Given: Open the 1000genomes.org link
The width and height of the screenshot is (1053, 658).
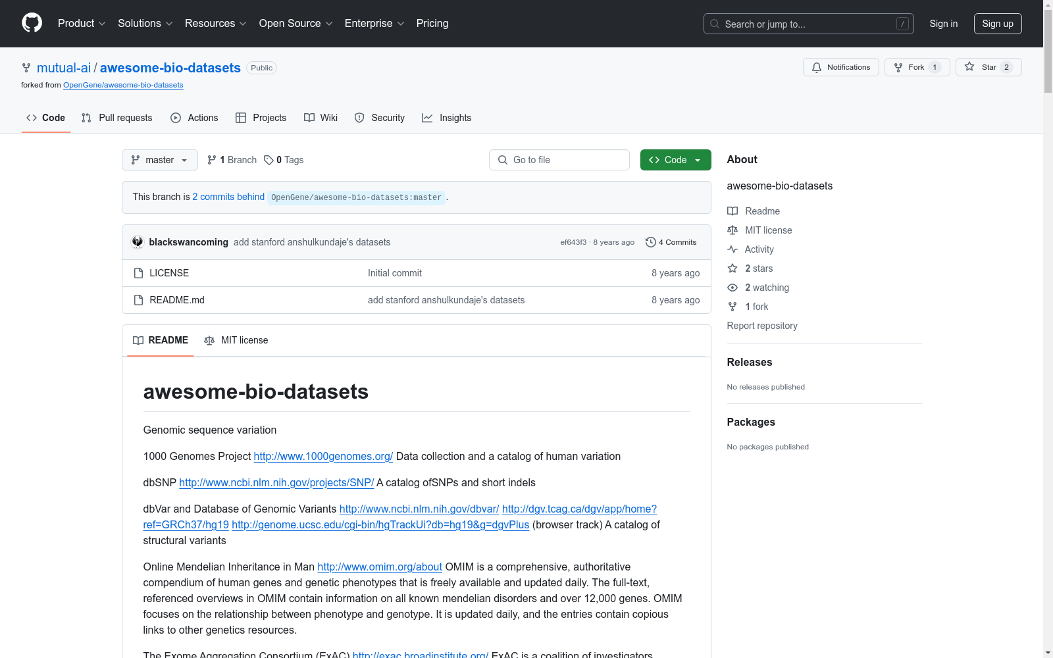Looking at the screenshot, I should 323,456.
